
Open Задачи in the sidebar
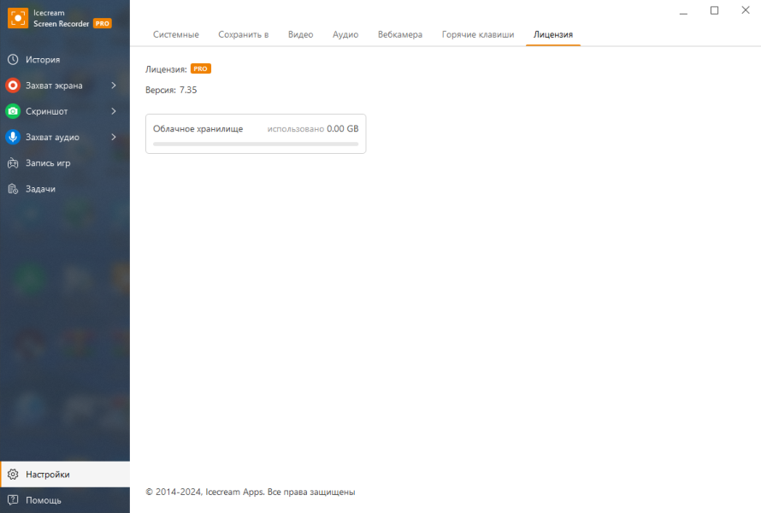click(65, 189)
